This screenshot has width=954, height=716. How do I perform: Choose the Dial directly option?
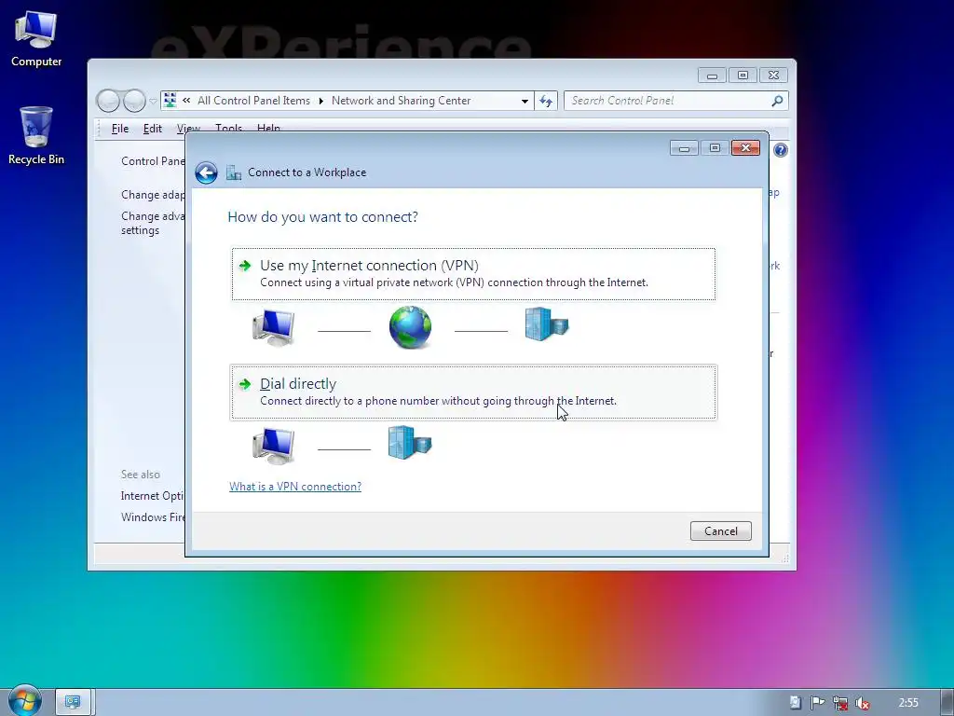coord(473,392)
